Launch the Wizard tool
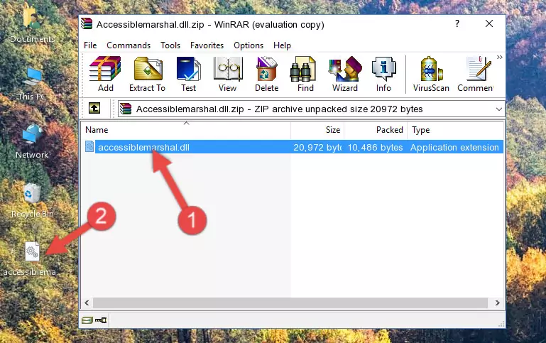Image resolution: width=546 pixels, height=343 pixels. 345,74
